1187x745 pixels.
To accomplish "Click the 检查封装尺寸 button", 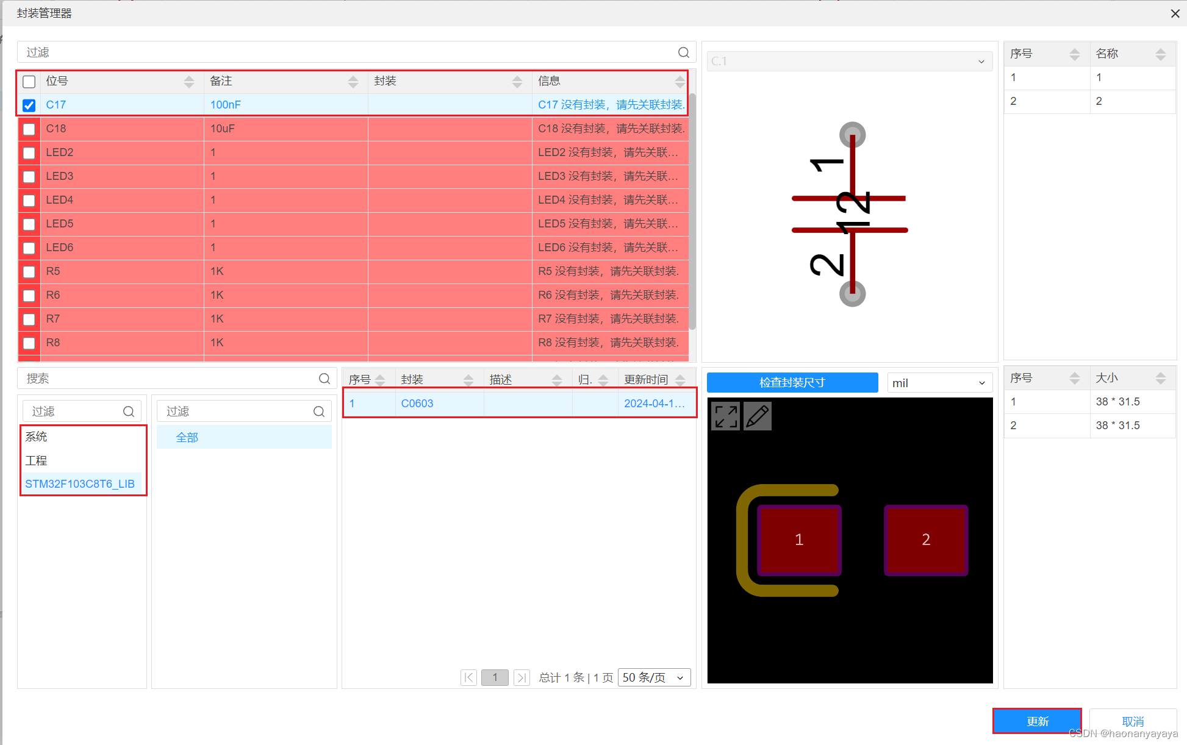I will pos(792,383).
